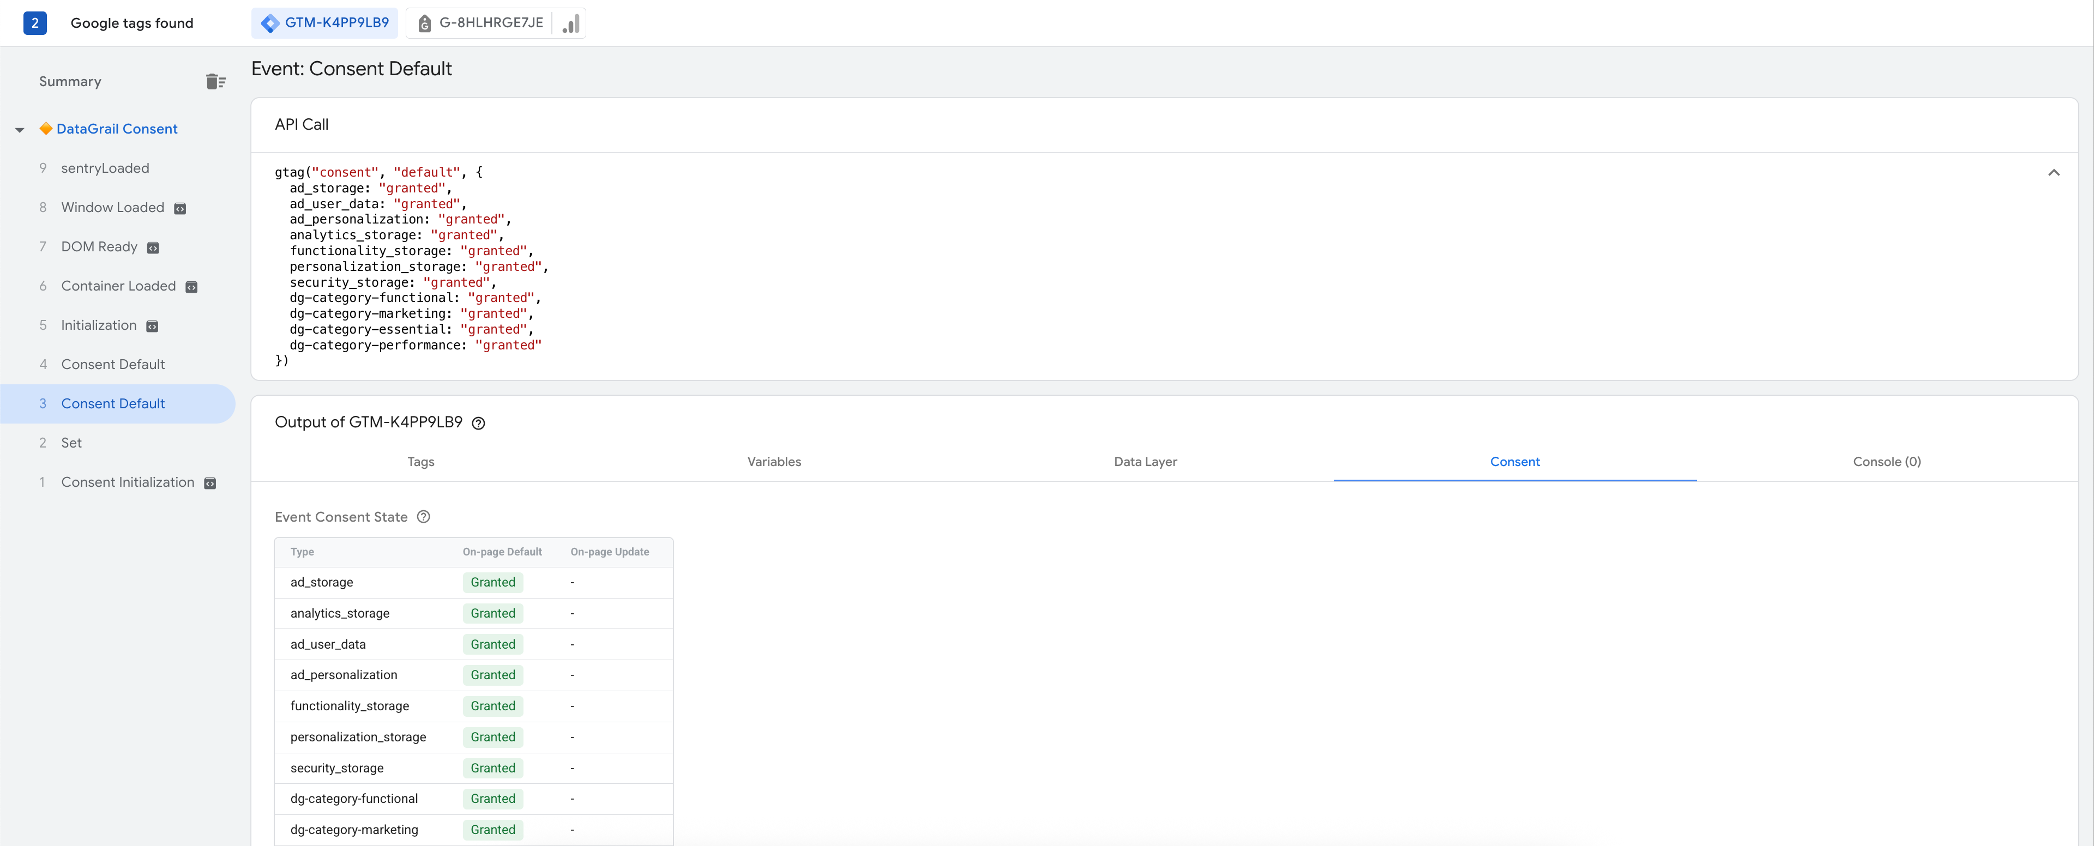Click the orange DataGrail Consent diamond icon
This screenshot has width=2094, height=846.
point(46,129)
